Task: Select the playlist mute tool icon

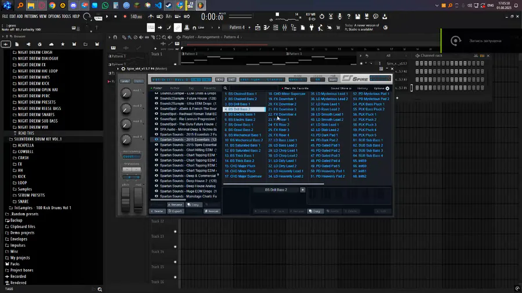Action: (141, 37)
